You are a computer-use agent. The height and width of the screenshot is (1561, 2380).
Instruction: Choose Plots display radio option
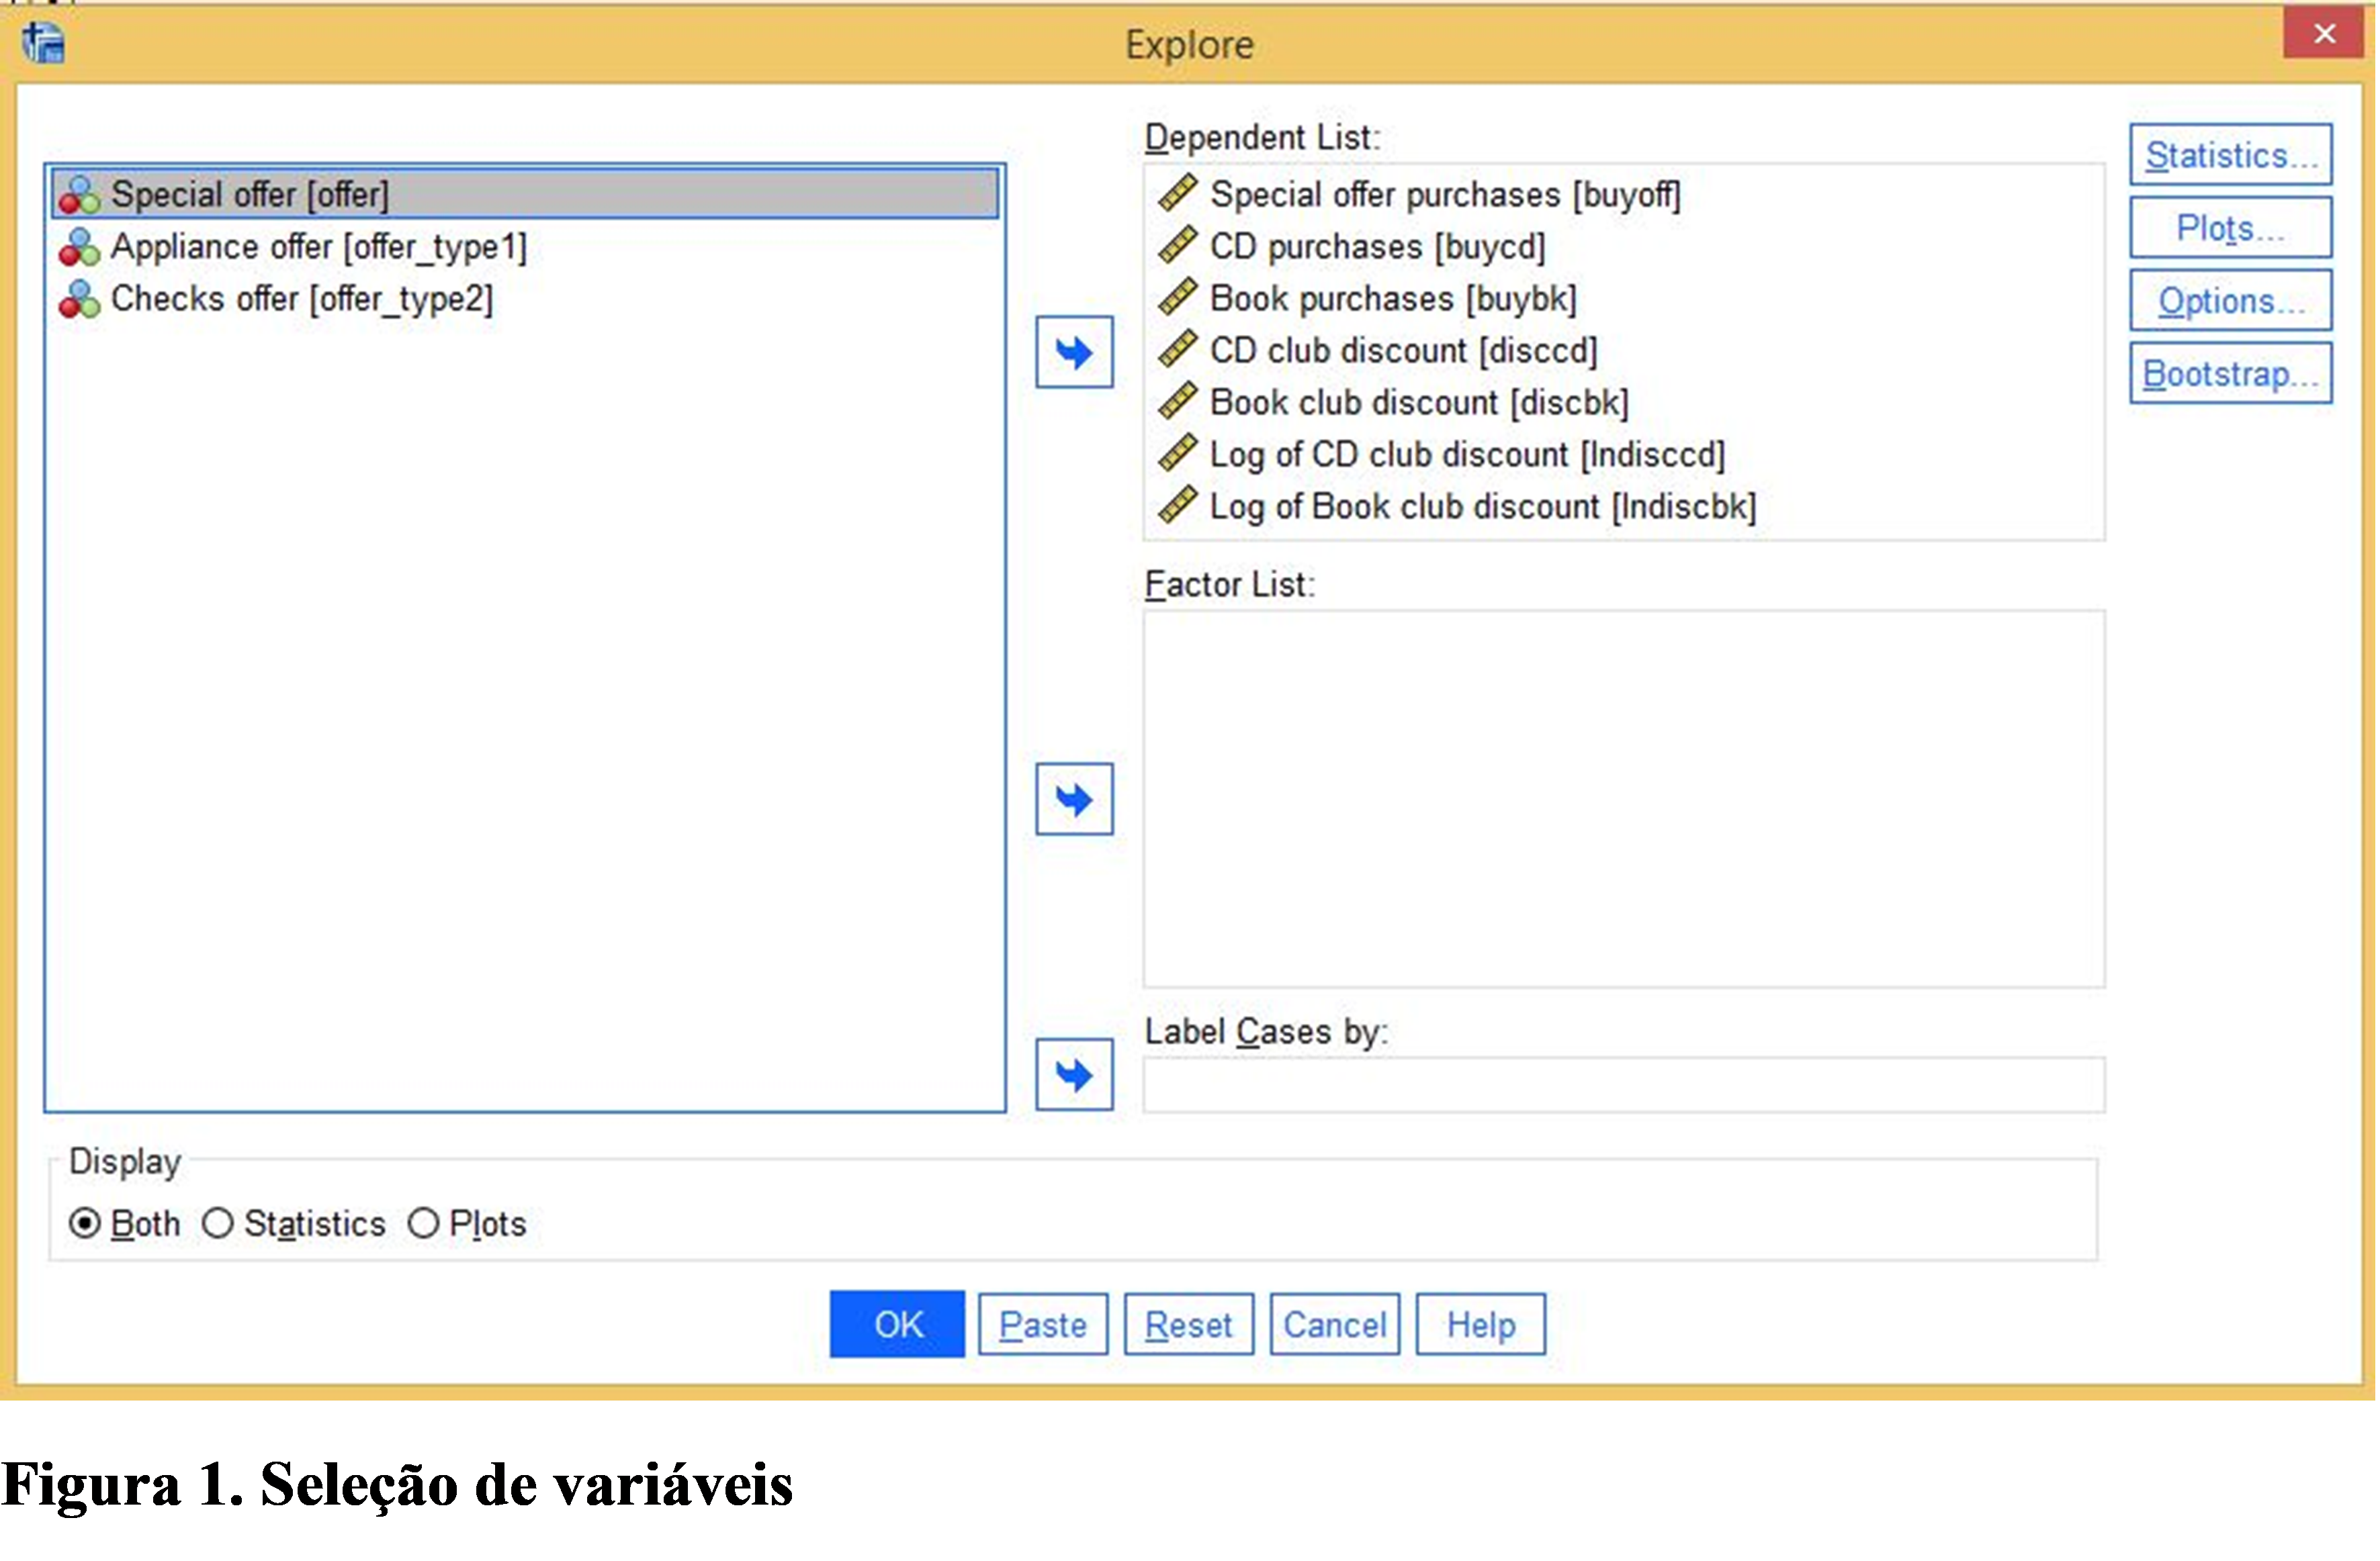coord(423,1223)
